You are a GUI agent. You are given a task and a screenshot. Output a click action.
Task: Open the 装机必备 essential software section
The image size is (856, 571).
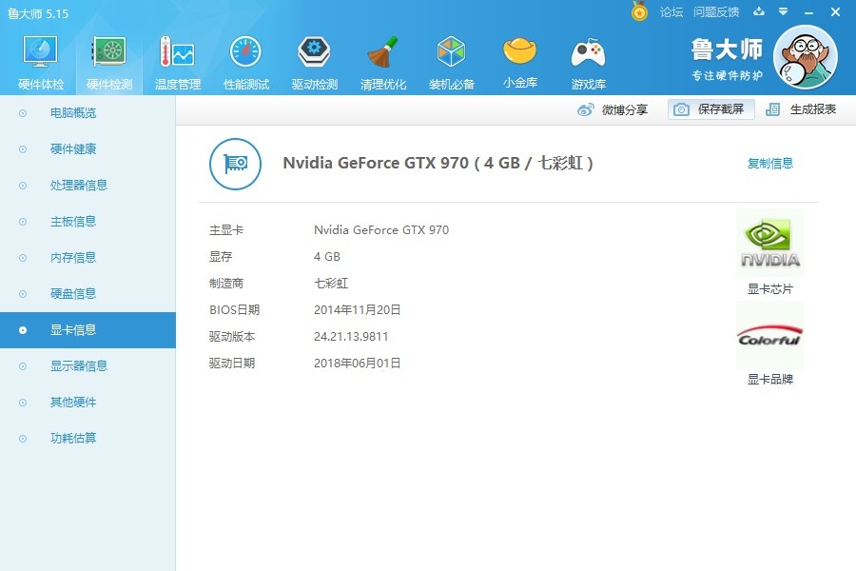[x=451, y=57]
